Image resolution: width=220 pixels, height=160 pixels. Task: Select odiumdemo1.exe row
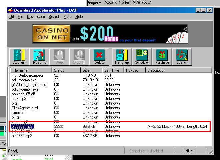[x=25, y=89]
